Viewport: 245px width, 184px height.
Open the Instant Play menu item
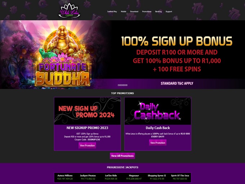click(112, 12)
